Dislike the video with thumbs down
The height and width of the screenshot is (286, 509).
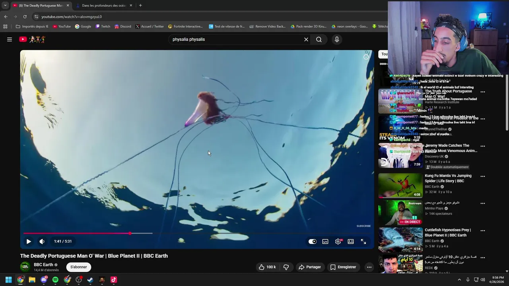(x=286, y=267)
